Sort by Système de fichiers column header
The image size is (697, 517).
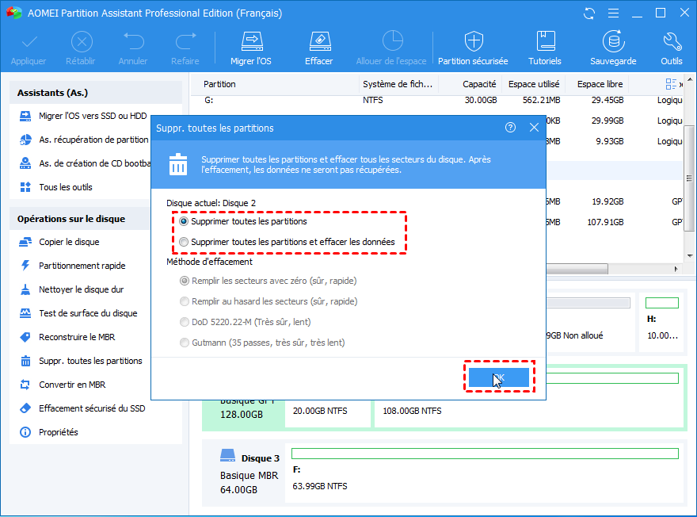[x=398, y=84]
